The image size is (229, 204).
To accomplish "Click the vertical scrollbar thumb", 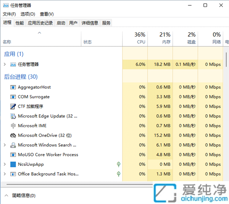I will pyautogui.click(x=226, y=60).
